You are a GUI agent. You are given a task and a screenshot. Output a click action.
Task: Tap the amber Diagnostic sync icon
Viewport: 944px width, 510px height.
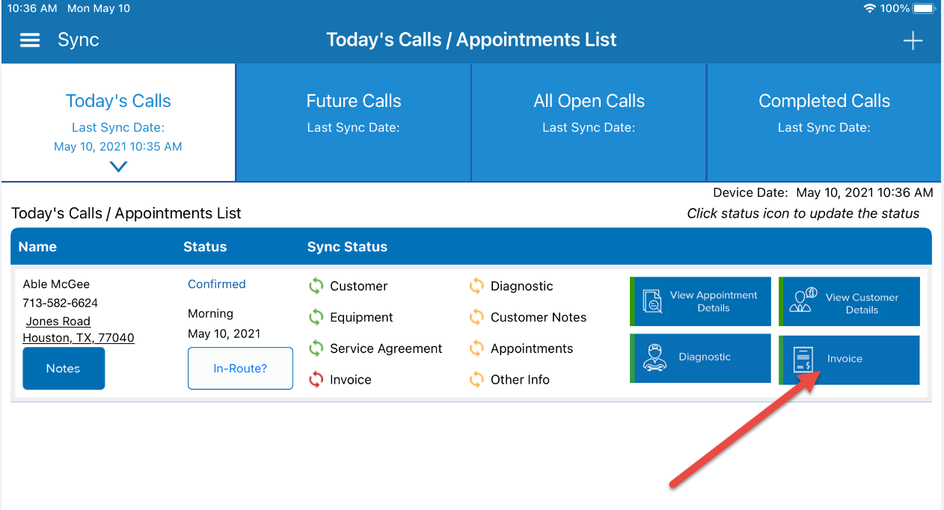[x=476, y=286]
